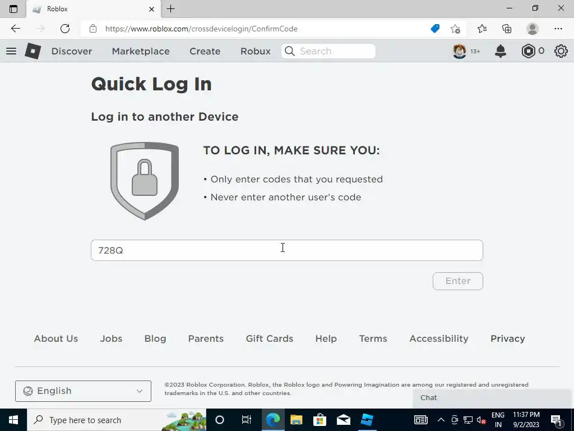Click the Roblox logo home icon
The width and height of the screenshot is (574, 431).
point(33,51)
